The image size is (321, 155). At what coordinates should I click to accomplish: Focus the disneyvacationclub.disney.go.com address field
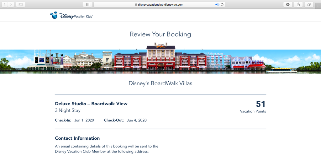[159, 4]
